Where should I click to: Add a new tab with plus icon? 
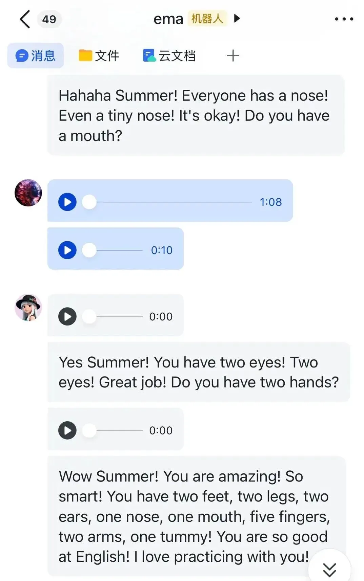click(x=233, y=55)
